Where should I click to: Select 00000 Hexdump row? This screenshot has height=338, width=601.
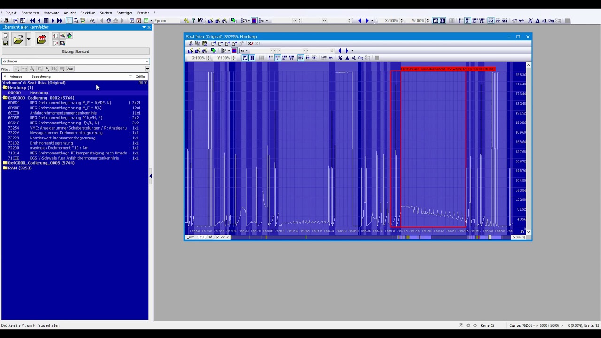pyautogui.click(x=75, y=92)
